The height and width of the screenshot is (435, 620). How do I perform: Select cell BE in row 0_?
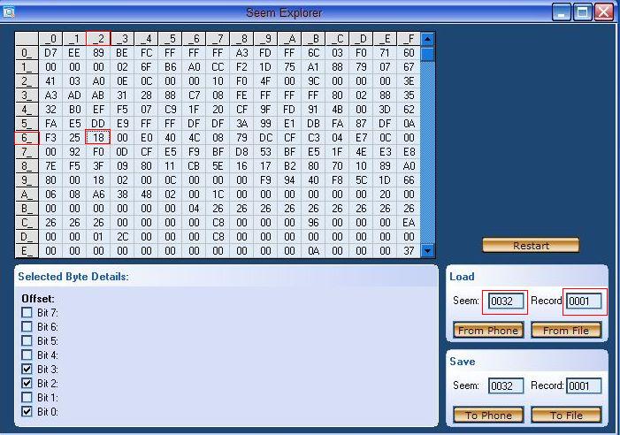(x=122, y=53)
